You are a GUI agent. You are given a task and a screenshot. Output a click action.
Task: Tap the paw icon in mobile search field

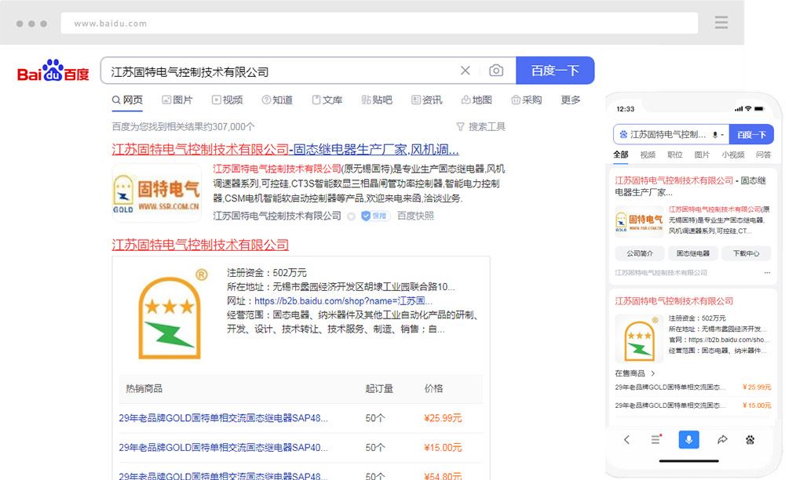[x=623, y=134]
